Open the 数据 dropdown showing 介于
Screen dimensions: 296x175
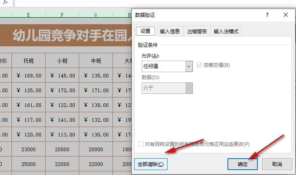point(167,88)
